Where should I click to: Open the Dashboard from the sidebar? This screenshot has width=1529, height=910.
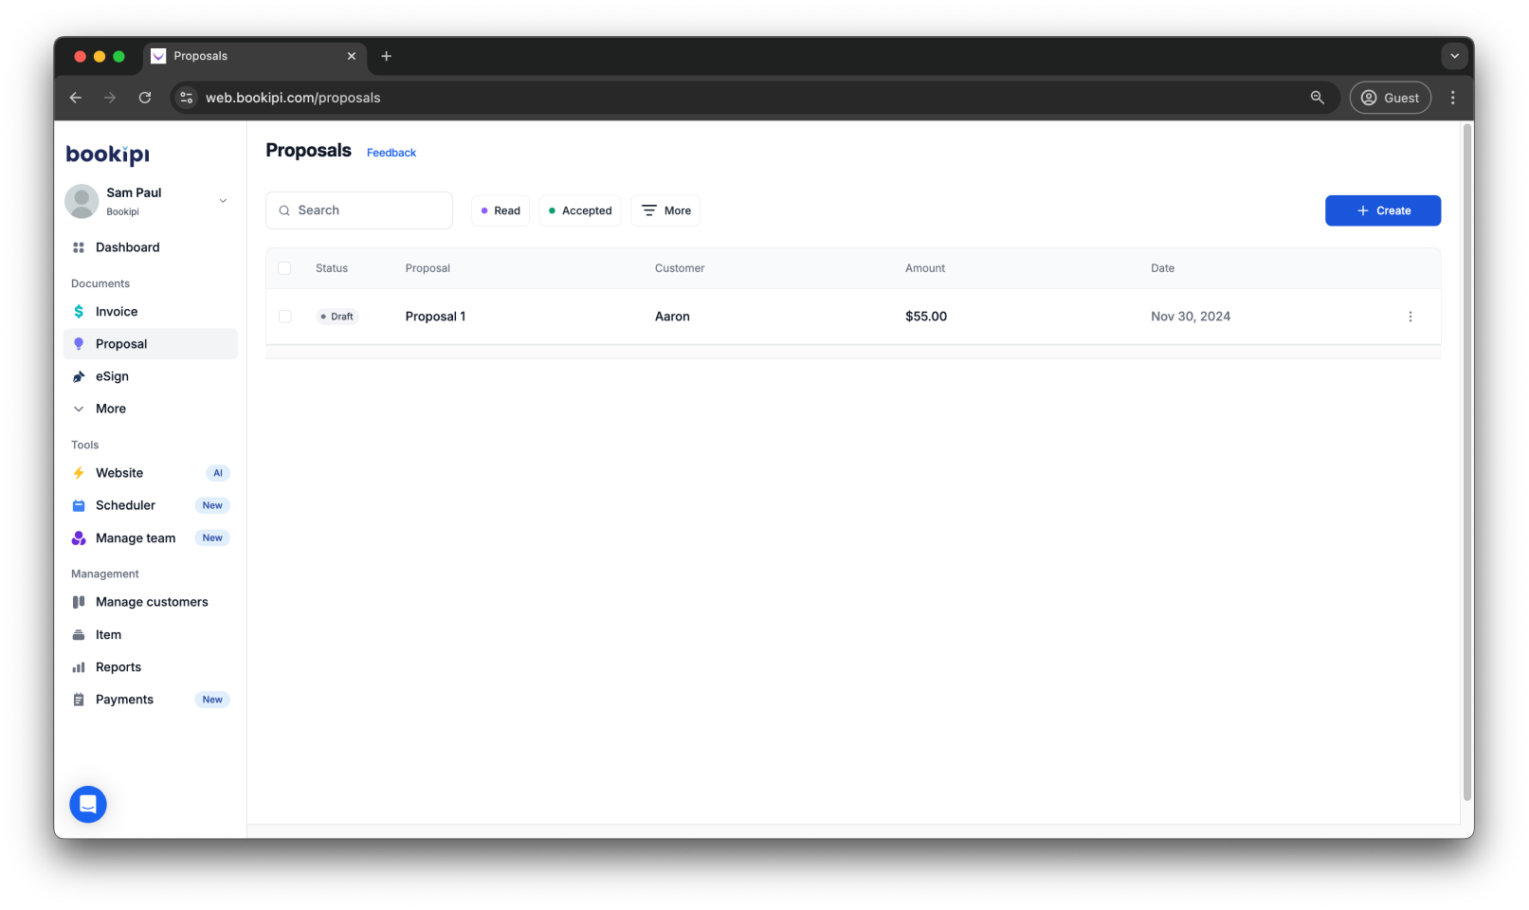(127, 246)
